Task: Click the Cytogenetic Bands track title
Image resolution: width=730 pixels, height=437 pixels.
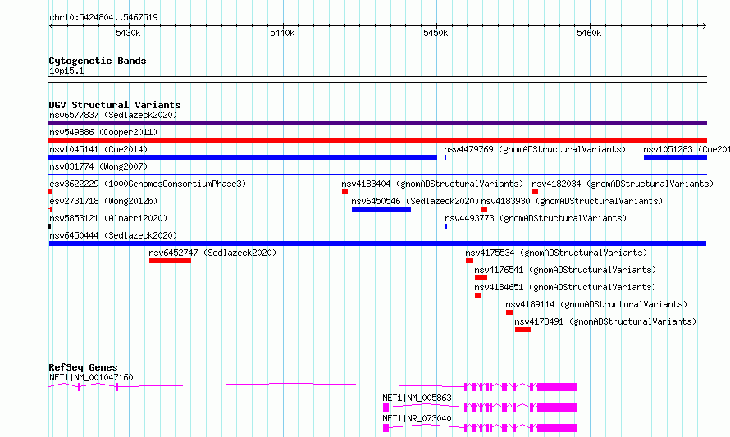Action: pos(98,61)
